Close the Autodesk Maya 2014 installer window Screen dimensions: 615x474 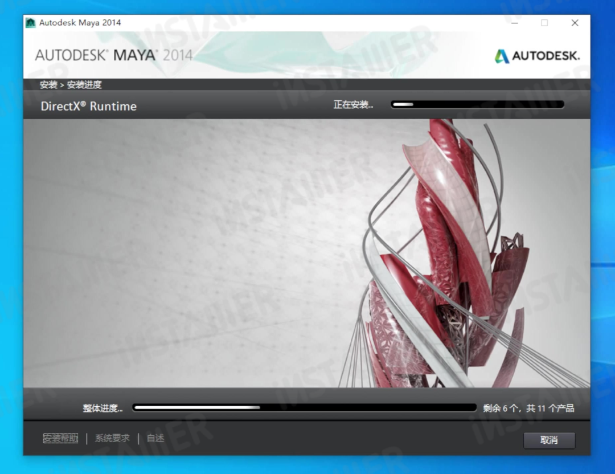pos(575,23)
